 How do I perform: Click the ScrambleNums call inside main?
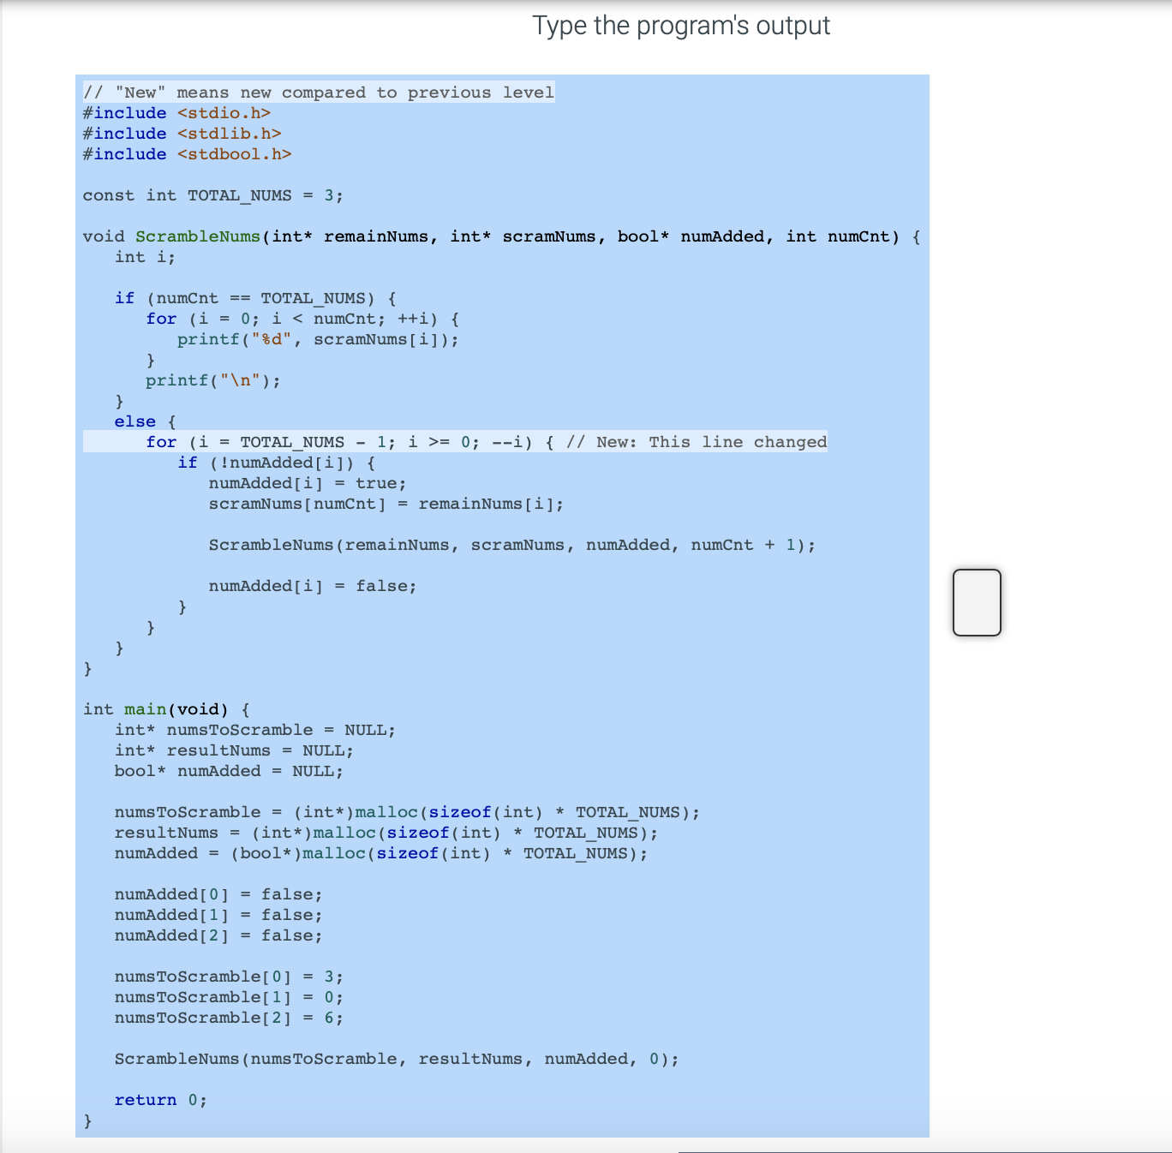[396, 1058]
